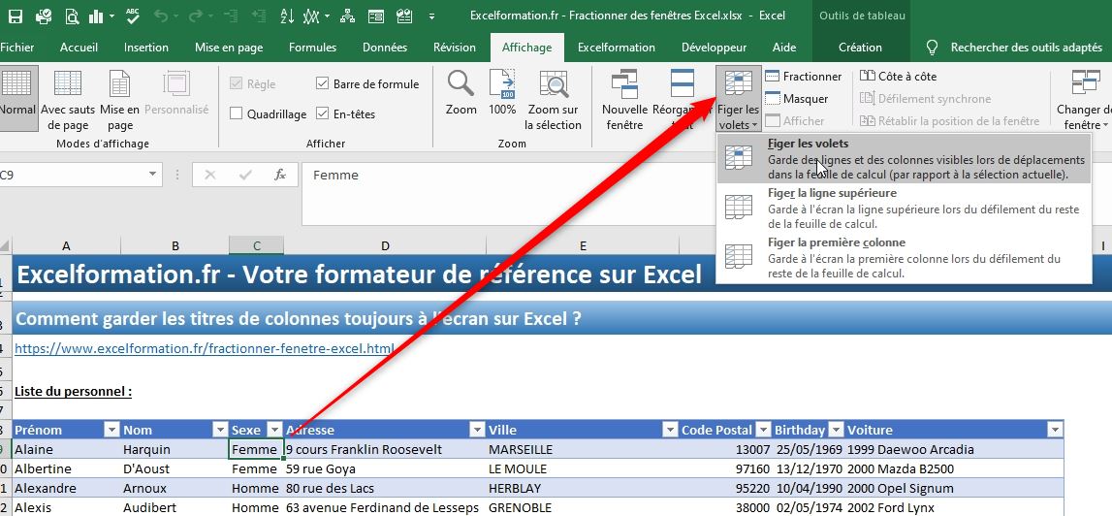Screen dimensions: 1112x516
Task: Click the Liste du personnel heading cell
Action: tap(73, 391)
